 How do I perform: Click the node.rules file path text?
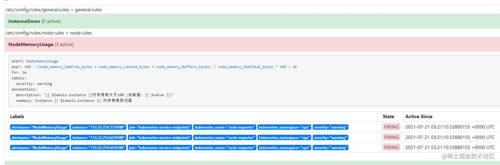[x=49, y=33]
